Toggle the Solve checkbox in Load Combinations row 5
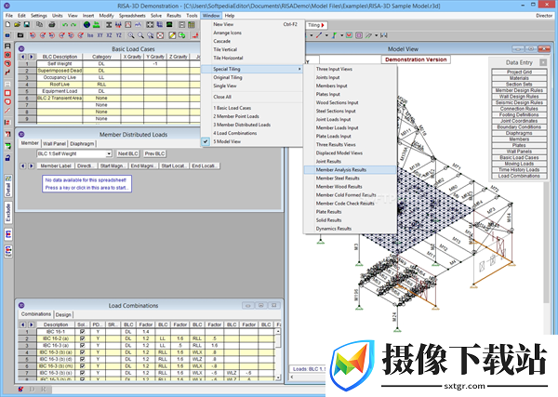This screenshot has height=397, width=558. click(x=82, y=359)
